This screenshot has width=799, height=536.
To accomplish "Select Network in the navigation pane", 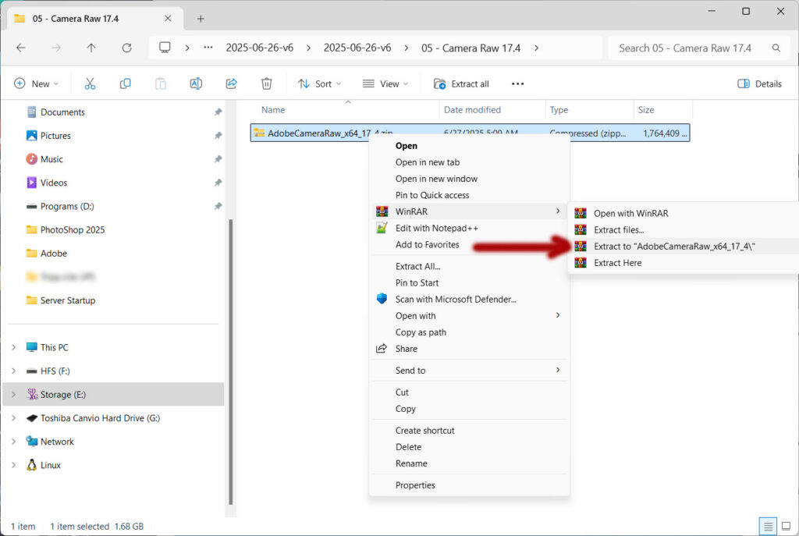I will (x=57, y=442).
